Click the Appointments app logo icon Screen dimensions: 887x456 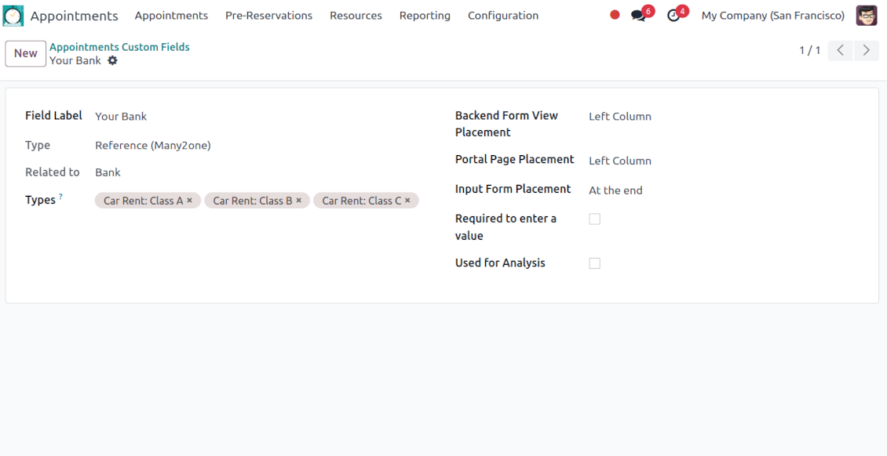[x=13, y=16]
